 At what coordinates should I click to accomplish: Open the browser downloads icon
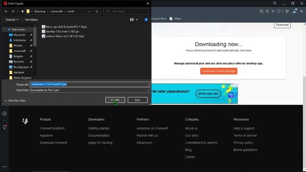[x=295, y=11]
